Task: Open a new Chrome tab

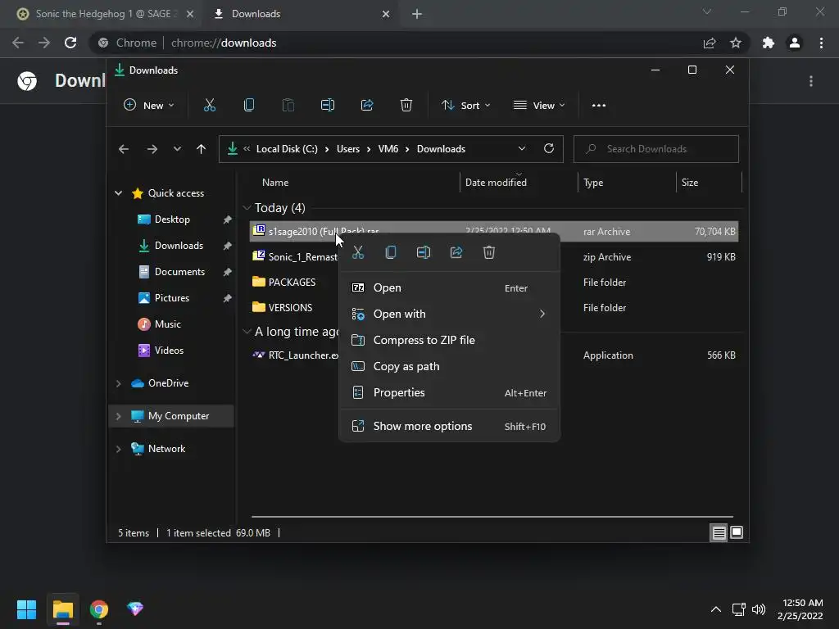Action: point(417,14)
